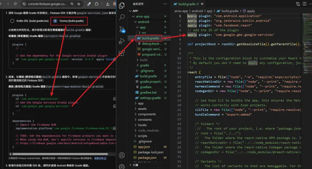Close the build.gradle editor tab

tap(202, 4)
